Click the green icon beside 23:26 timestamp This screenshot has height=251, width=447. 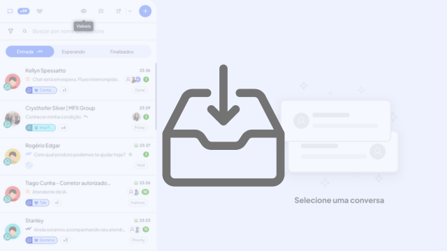pos(136,183)
